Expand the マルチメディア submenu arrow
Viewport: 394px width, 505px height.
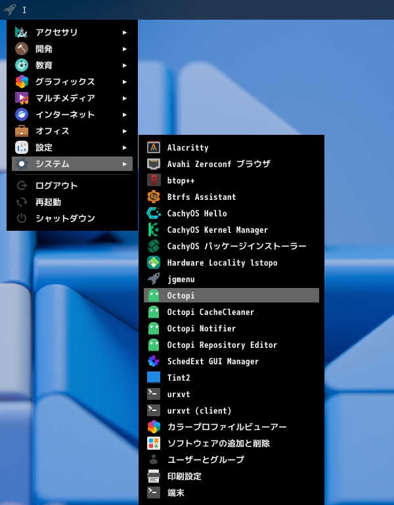point(125,98)
